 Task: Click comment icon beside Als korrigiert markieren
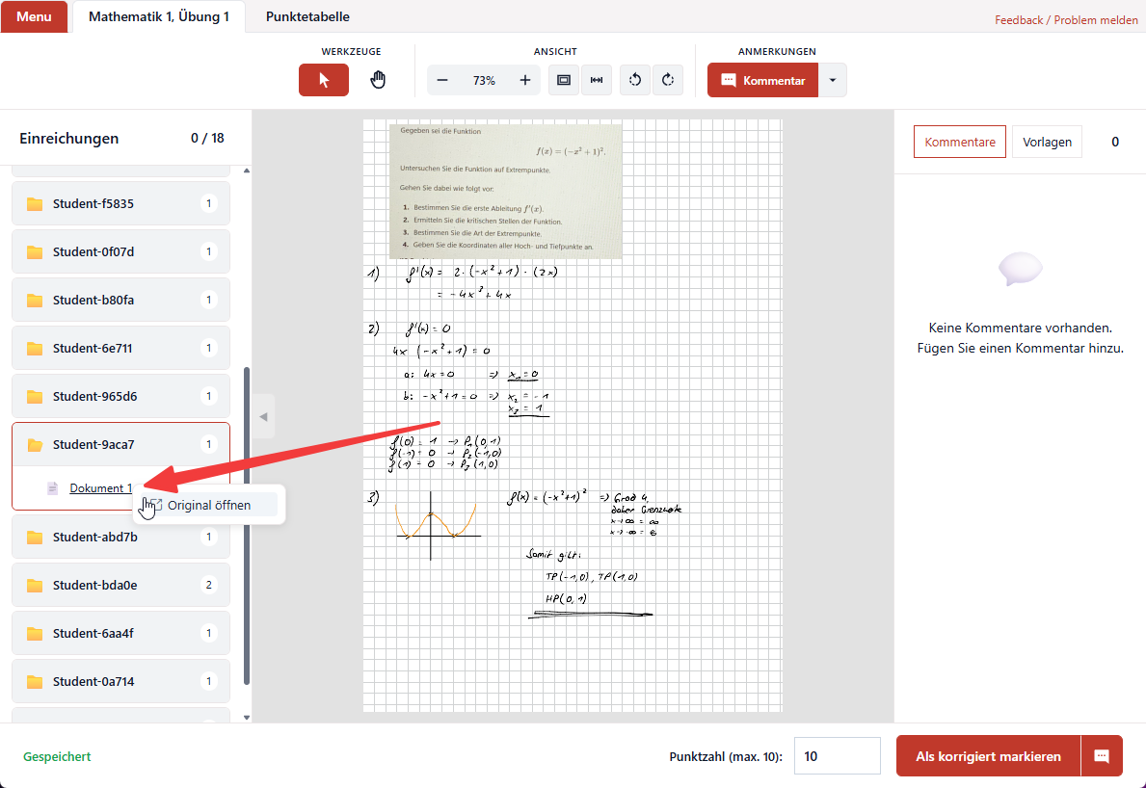1102,756
